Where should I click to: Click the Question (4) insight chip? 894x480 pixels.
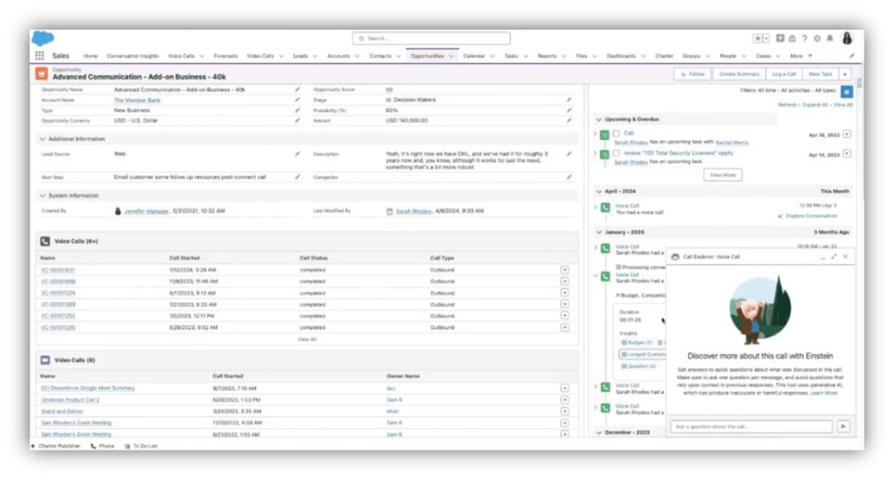(x=639, y=366)
